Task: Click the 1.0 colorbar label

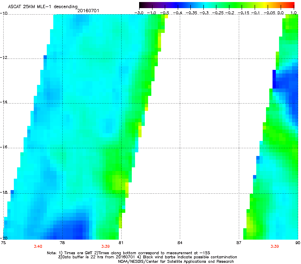Action: pyautogui.click(x=294, y=13)
